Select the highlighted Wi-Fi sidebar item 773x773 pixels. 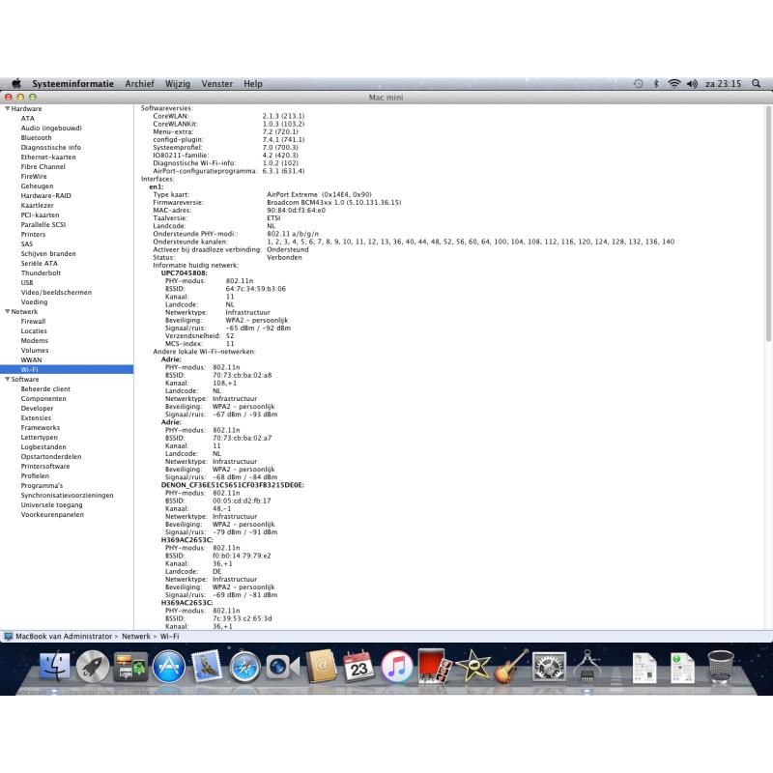(x=67, y=369)
